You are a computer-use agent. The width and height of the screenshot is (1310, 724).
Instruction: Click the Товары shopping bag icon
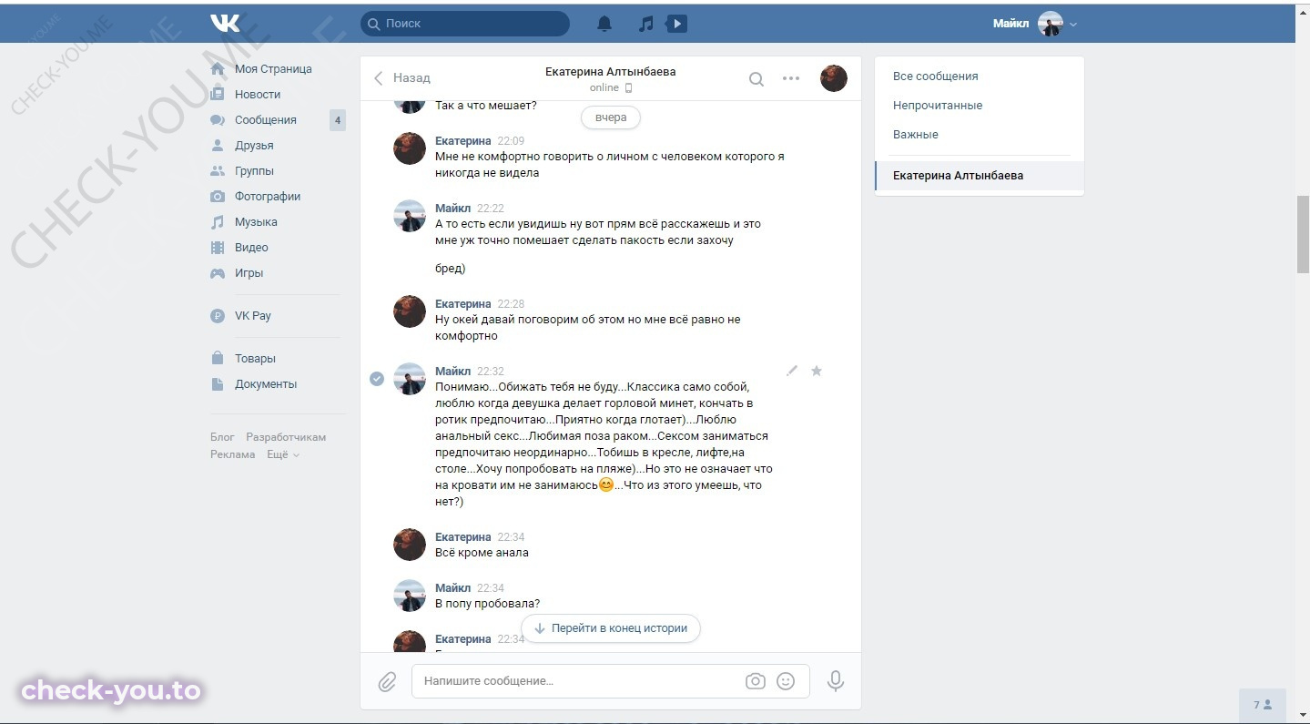pyautogui.click(x=218, y=359)
